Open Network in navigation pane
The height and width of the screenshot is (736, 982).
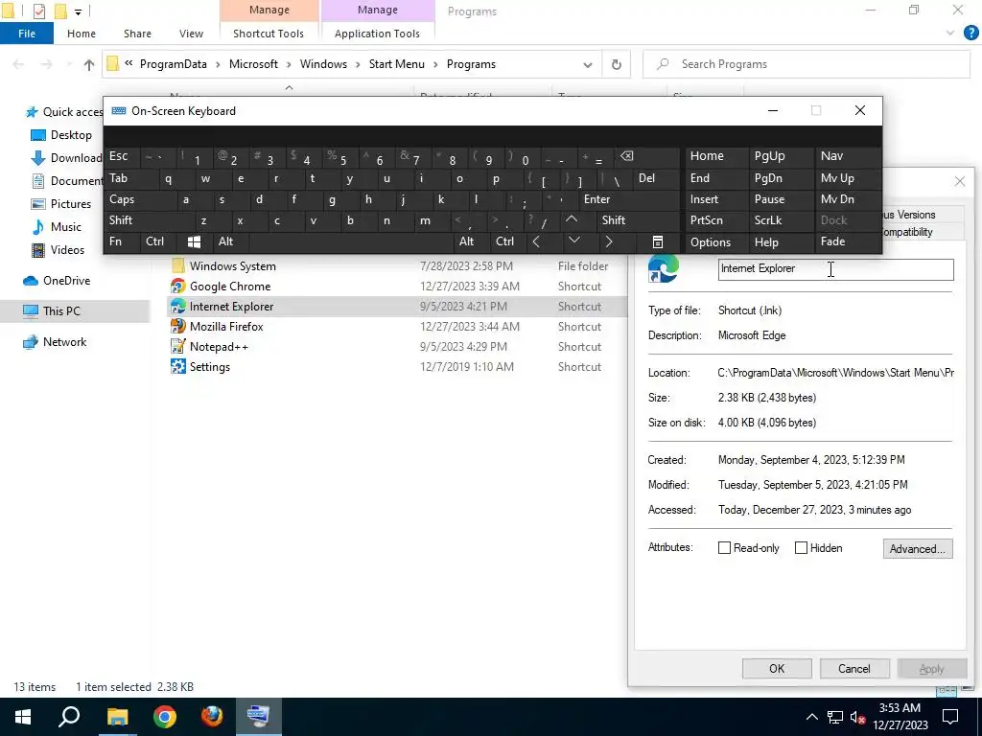click(x=64, y=342)
